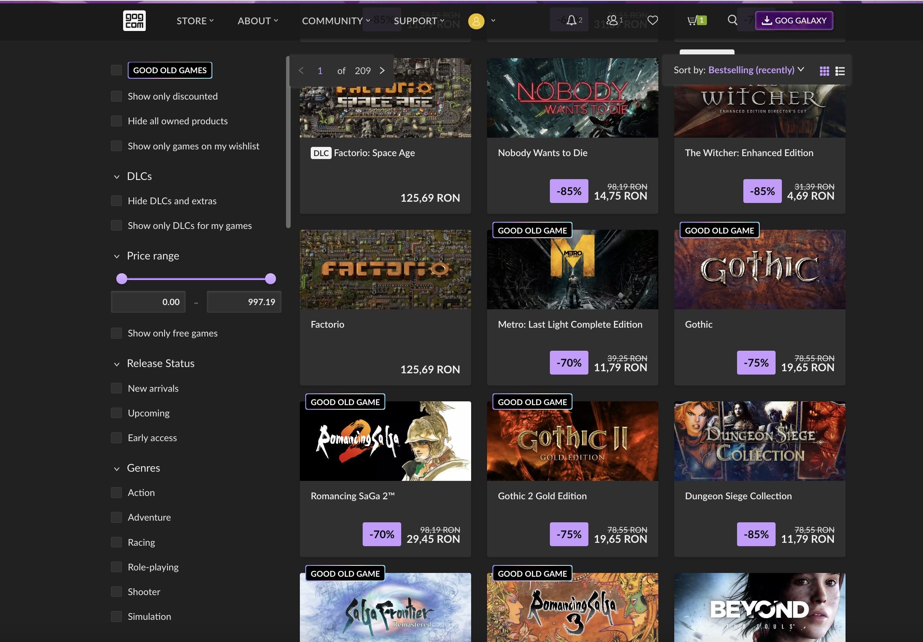Image resolution: width=923 pixels, height=642 pixels.
Task: Click the -75% discount tag on Gothic
Action: (756, 363)
